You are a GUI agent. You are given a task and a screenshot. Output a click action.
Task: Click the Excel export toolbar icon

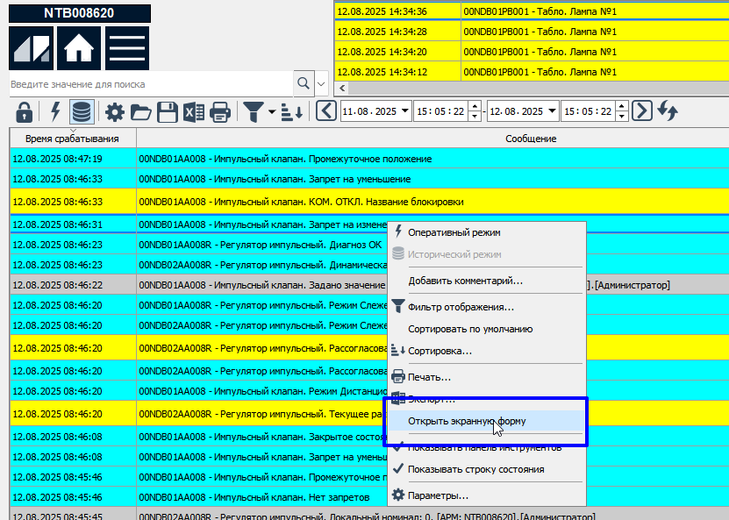[x=194, y=111]
